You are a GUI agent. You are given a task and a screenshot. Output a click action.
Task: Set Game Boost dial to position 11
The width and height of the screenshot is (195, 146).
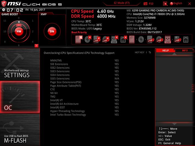pyautogui.click(x=5, y=21)
